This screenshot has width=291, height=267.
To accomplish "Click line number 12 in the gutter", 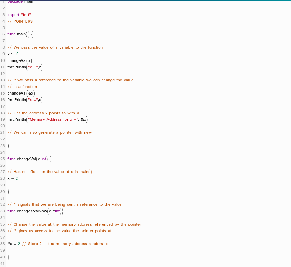I will point(2,74).
